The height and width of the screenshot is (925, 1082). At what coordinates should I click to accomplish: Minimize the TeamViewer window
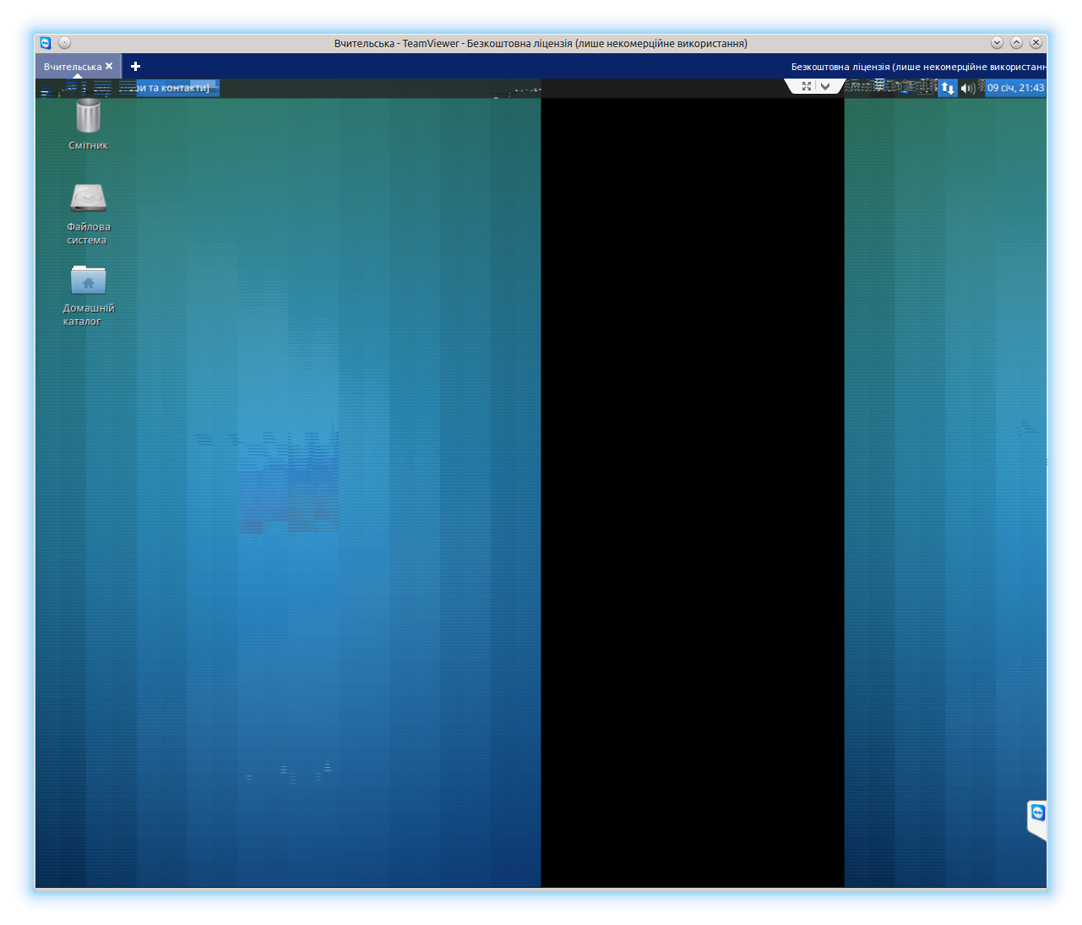pos(997,43)
